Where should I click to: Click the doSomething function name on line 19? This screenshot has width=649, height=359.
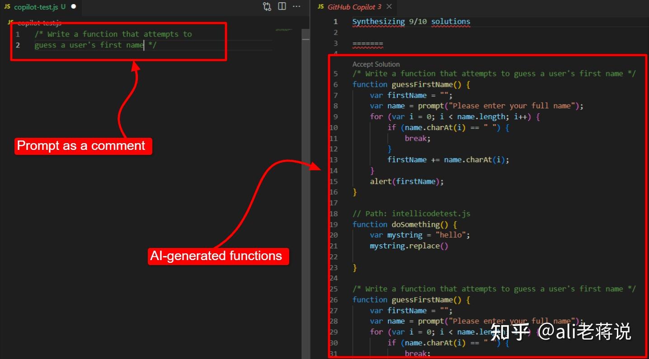(x=416, y=224)
